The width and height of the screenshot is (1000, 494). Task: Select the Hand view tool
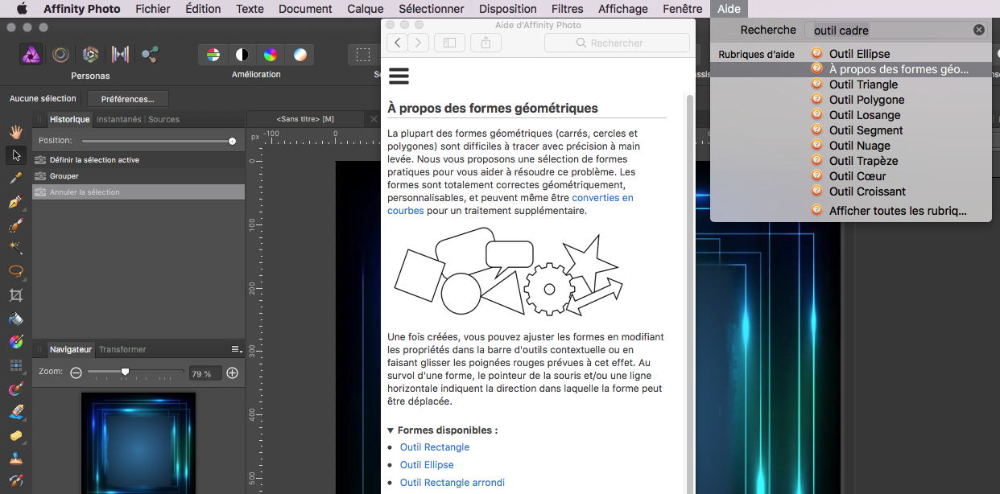(x=15, y=131)
